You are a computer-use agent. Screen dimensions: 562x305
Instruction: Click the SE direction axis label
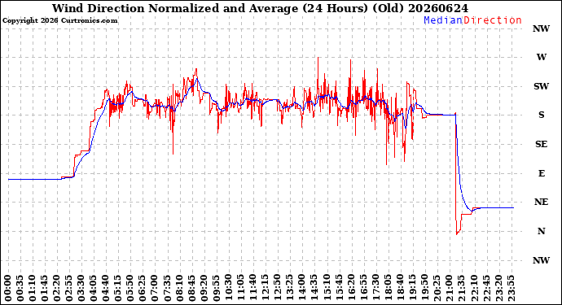pos(541,144)
